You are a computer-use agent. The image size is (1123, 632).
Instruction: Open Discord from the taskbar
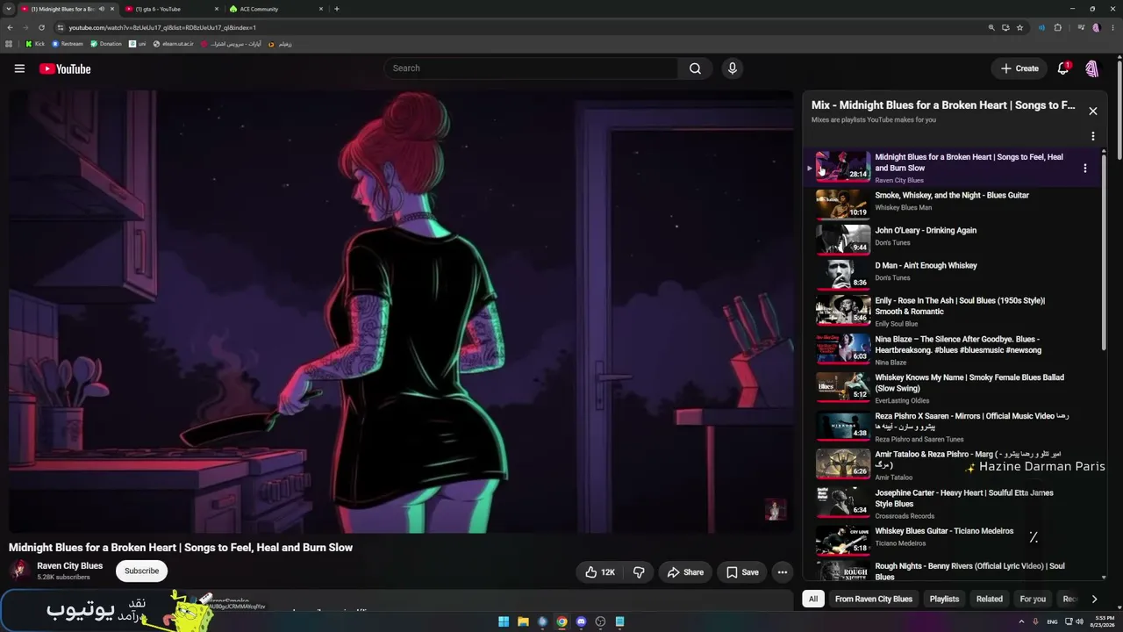[581, 621]
